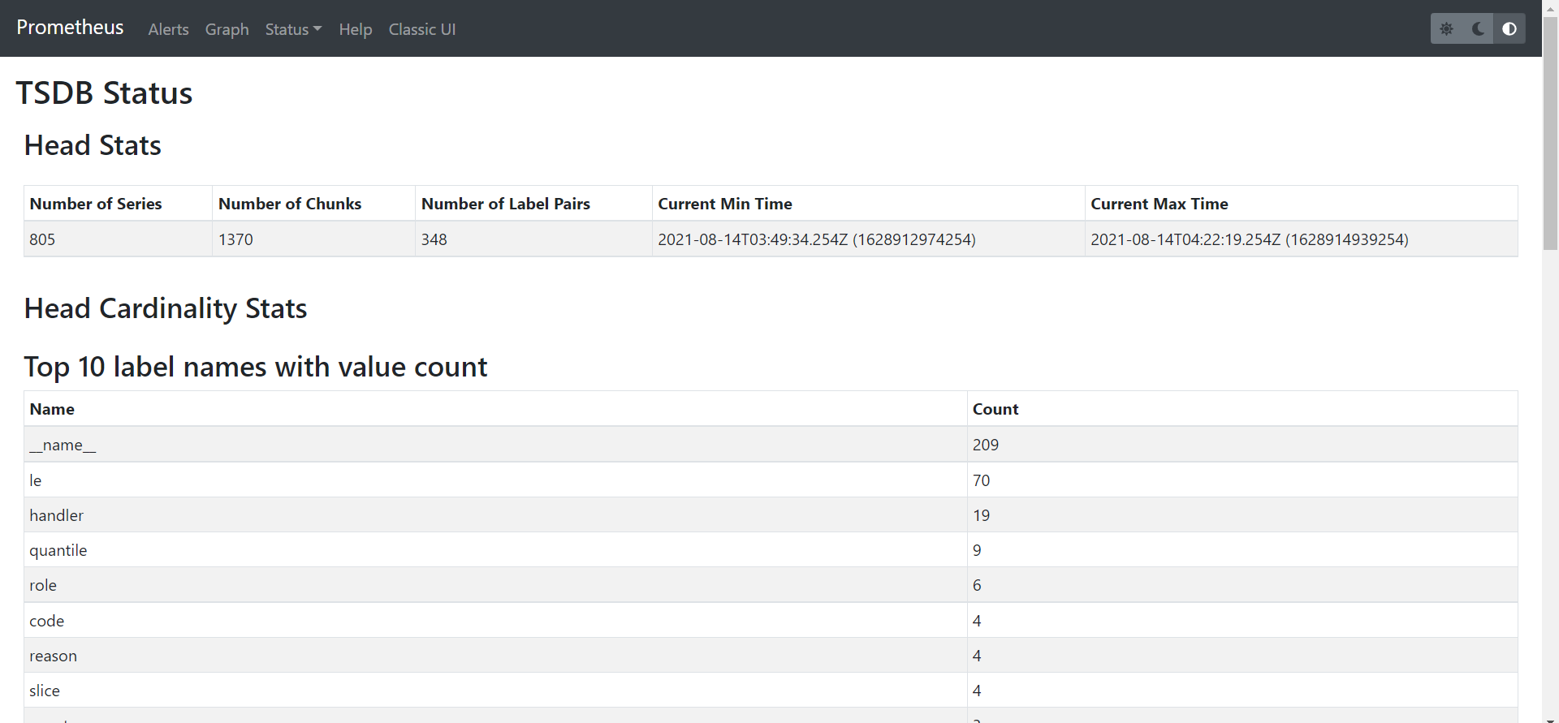The width and height of the screenshot is (1559, 723).
Task: Switch to light theme sun icon
Action: (x=1446, y=28)
